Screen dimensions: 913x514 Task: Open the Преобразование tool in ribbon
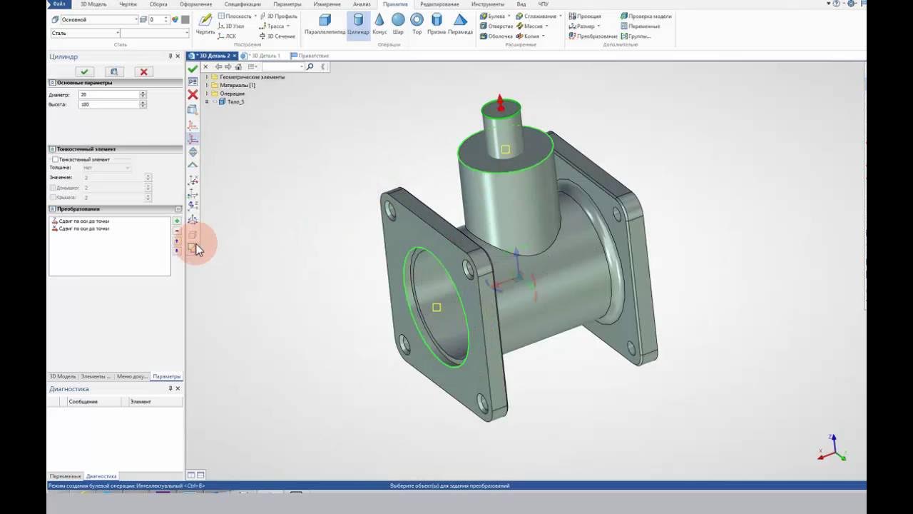click(x=593, y=36)
